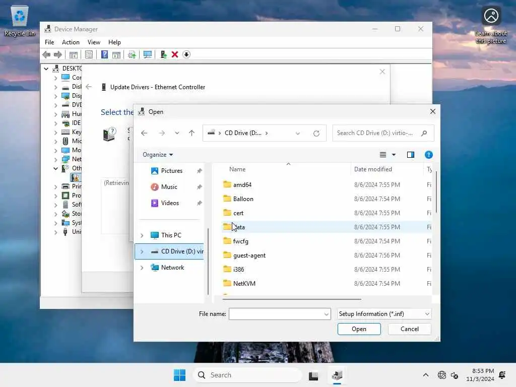Open the file type Setup Information dropdown
The width and height of the screenshot is (516, 387).
[x=384, y=314]
